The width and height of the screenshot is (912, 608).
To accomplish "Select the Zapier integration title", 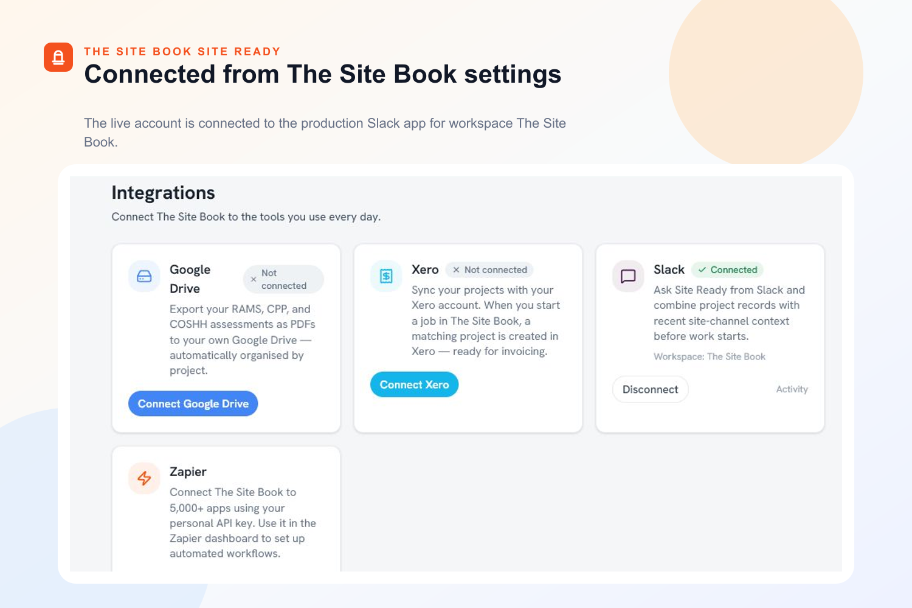I will [188, 472].
